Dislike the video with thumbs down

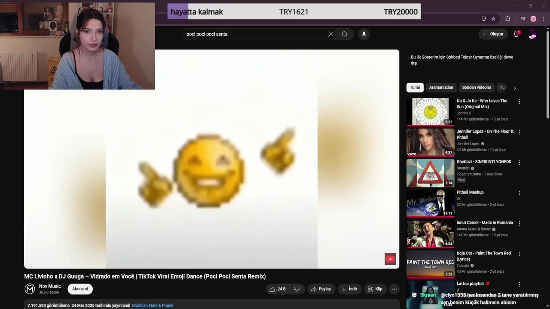[297, 289]
